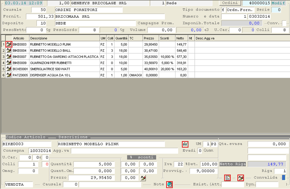
Task: Click the Quant.Om. field
Action: click(x=94, y=171)
